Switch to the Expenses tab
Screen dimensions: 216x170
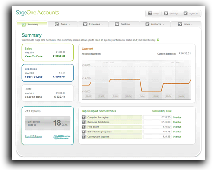click(x=93, y=24)
